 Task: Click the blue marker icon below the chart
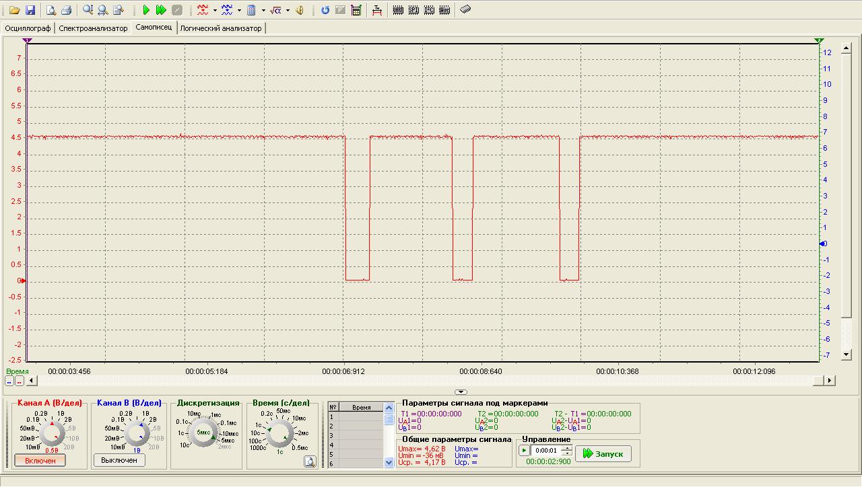coord(9,381)
